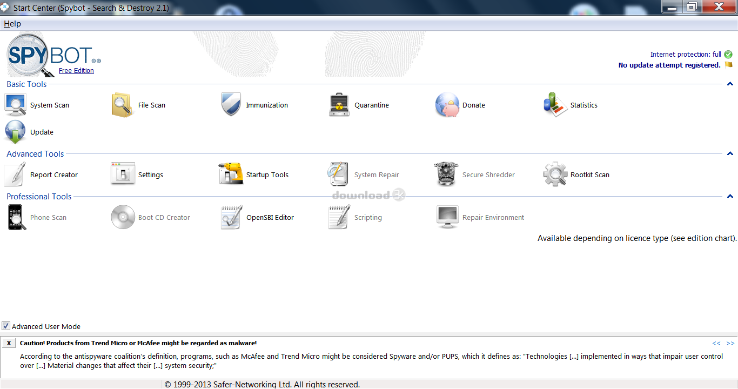
Task: Launch Rootkit Scan gear icon
Action: tap(555, 175)
